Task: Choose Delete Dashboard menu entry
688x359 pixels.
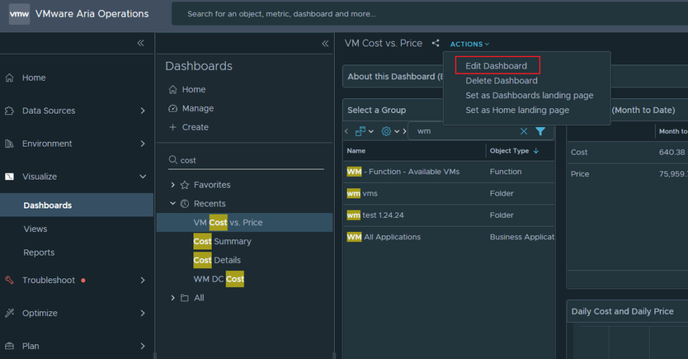Action: [x=501, y=81]
